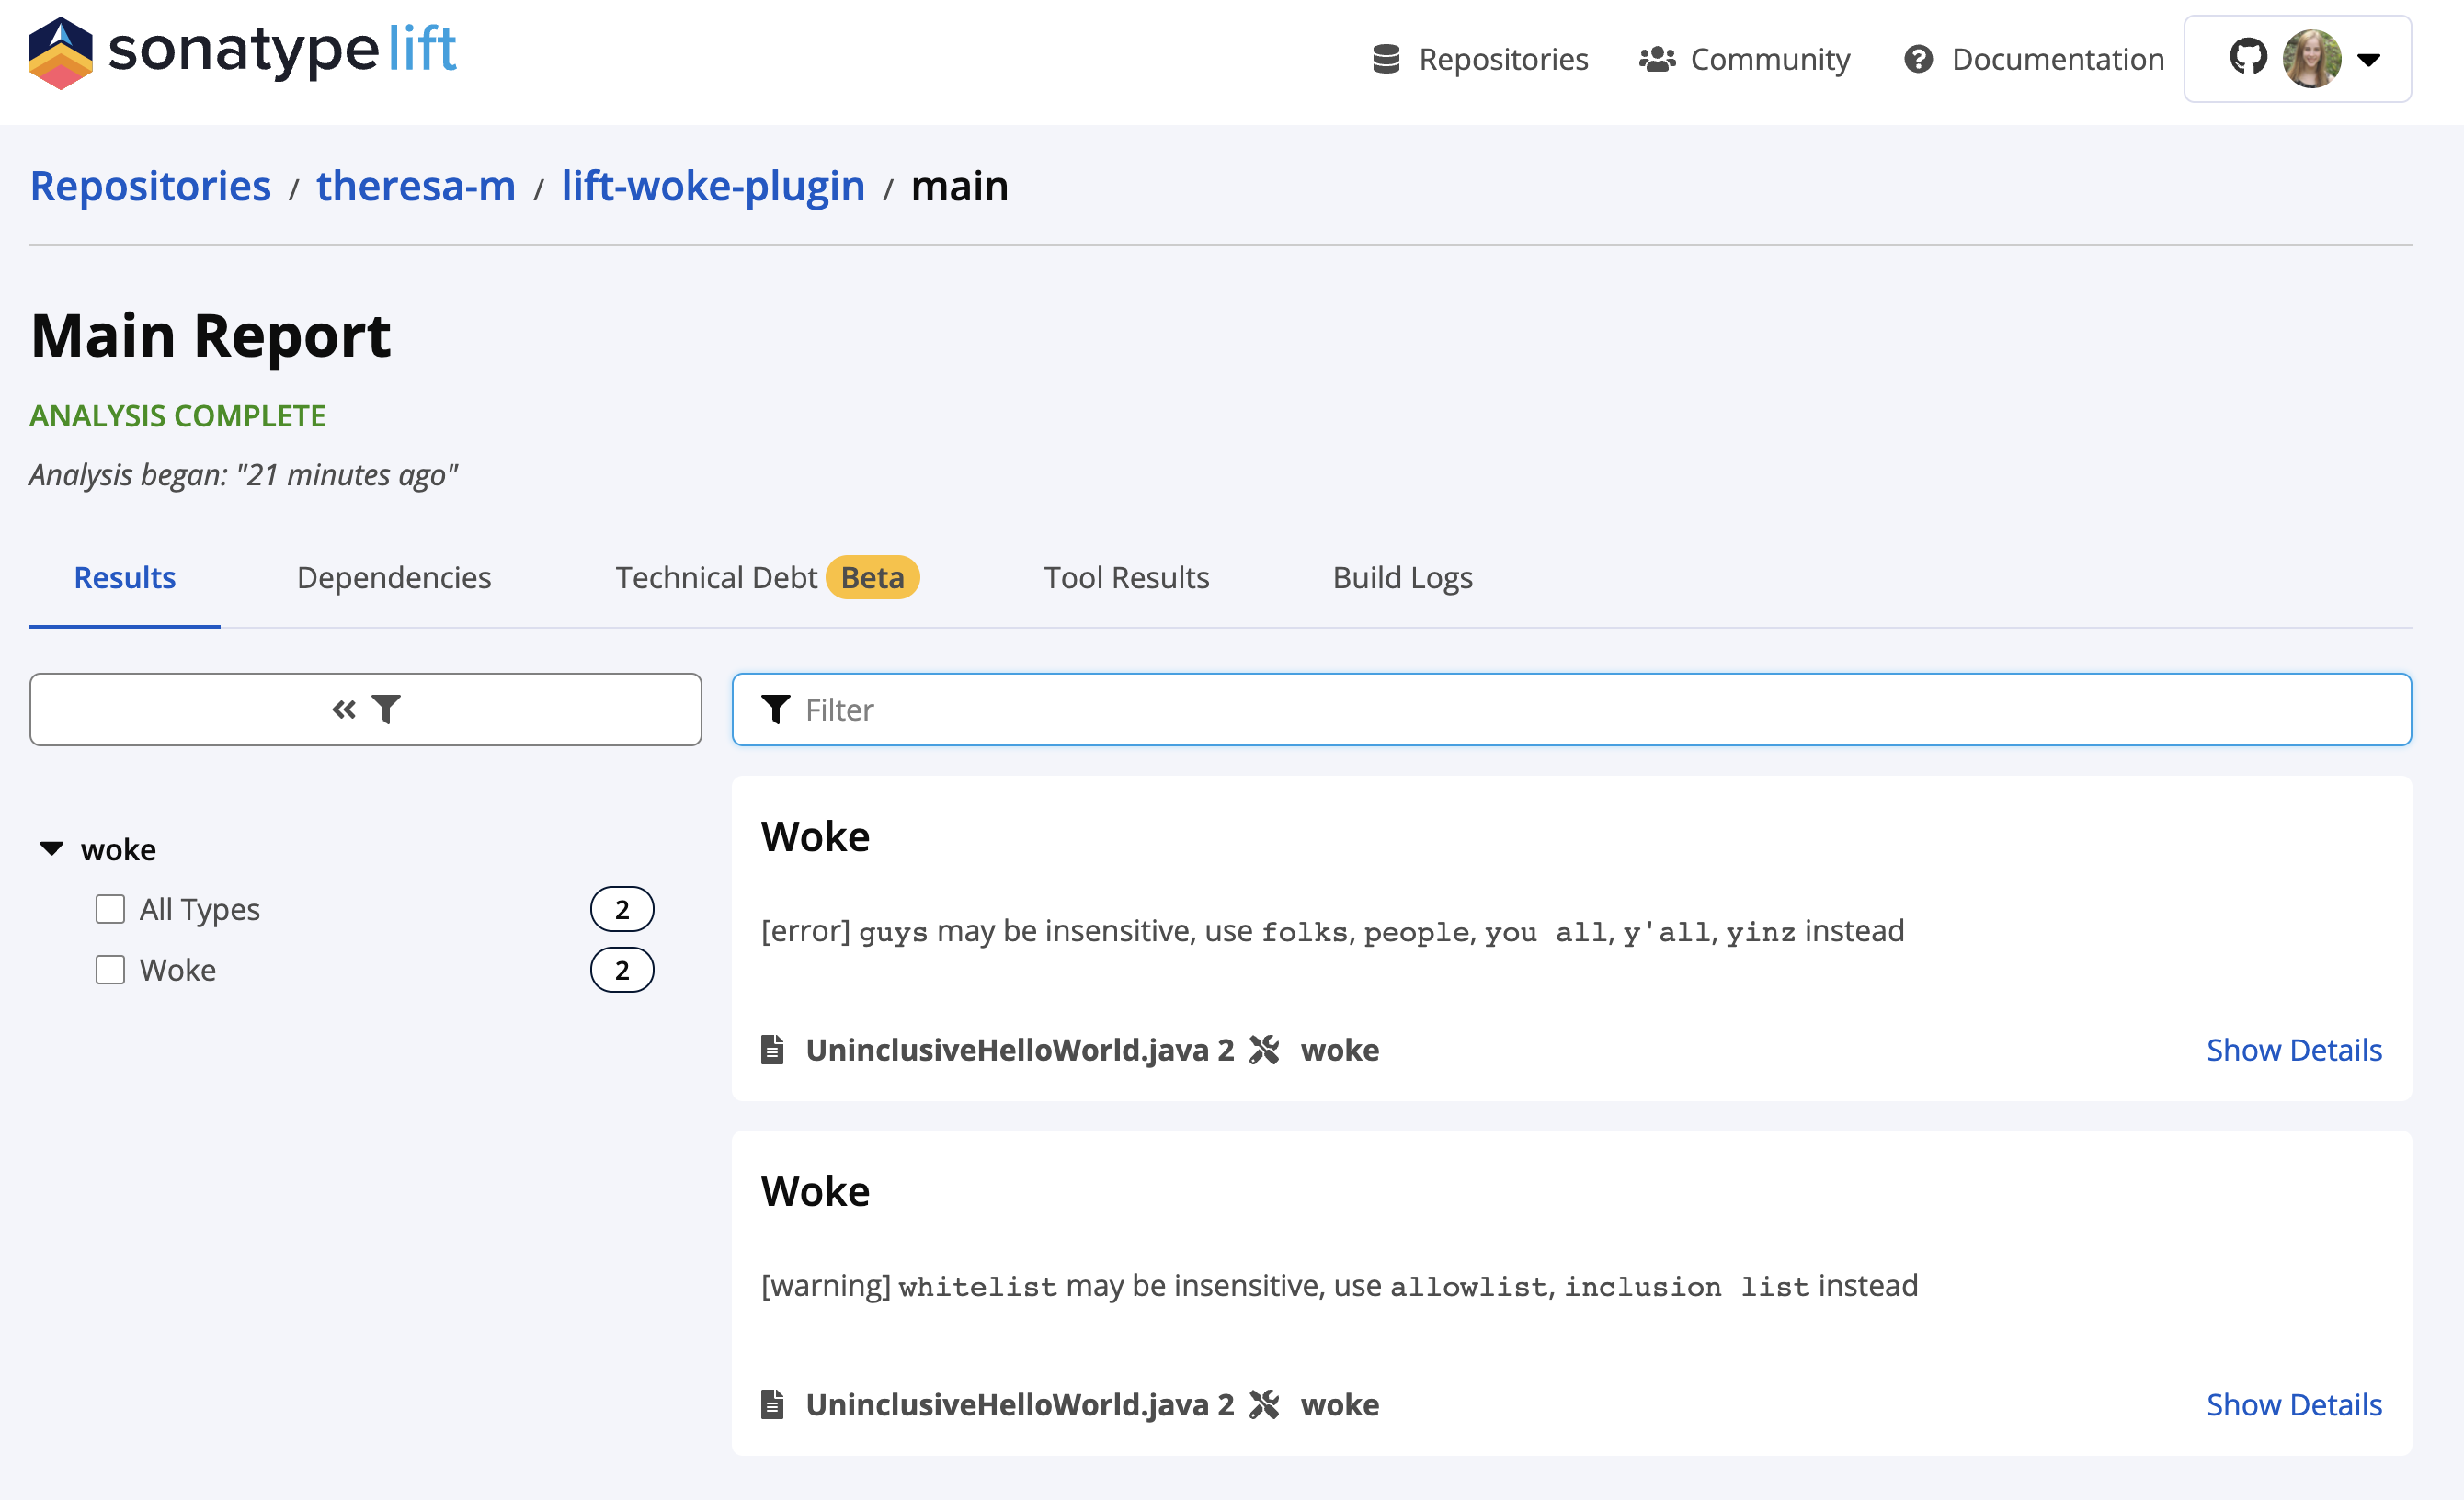
Task: Go to lift-woke-plugin breadcrumb link
Action: click(x=713, y=186)
